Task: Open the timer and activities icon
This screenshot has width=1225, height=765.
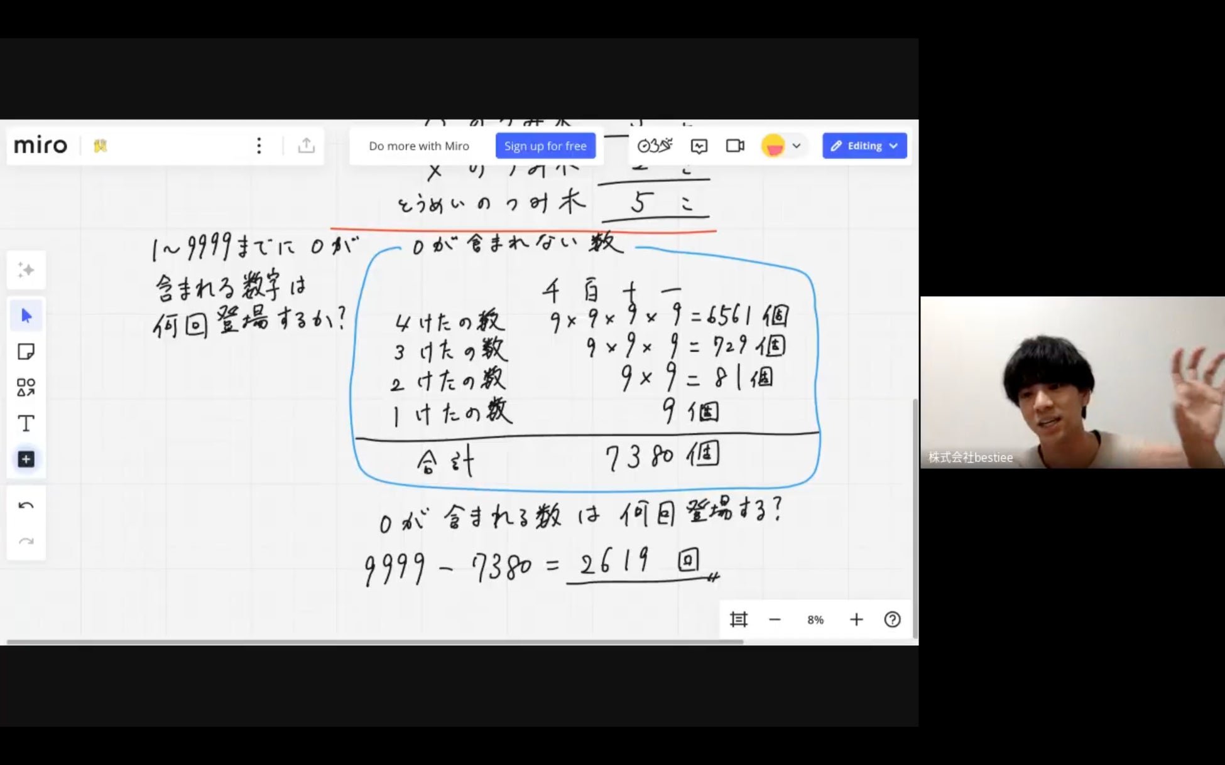Action: (x=654, y=146)
